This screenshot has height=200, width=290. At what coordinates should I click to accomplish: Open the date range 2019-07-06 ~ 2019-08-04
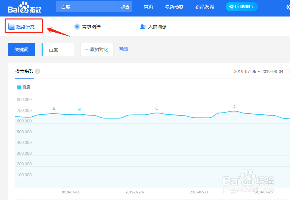tap(259, 71)
